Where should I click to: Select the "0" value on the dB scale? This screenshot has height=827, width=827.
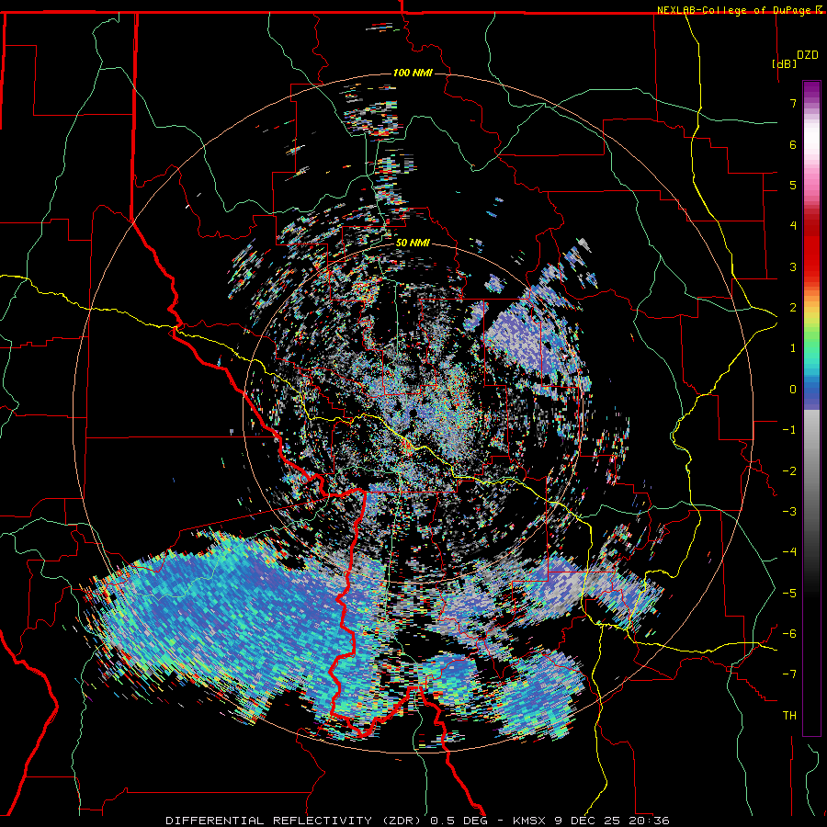click(x=793, y=390)
